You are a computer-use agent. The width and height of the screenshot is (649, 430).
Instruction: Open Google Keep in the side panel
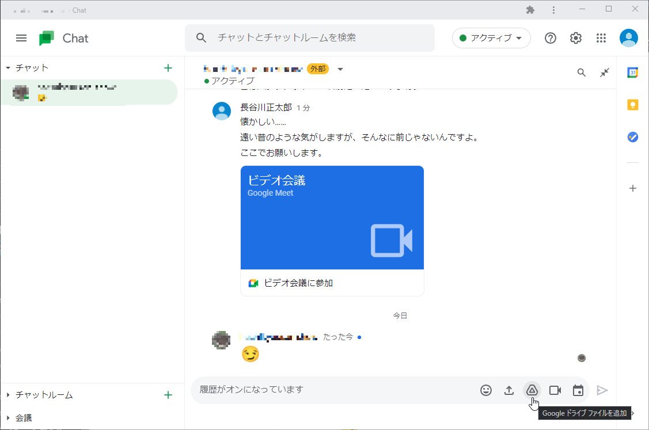coord(633,105)
